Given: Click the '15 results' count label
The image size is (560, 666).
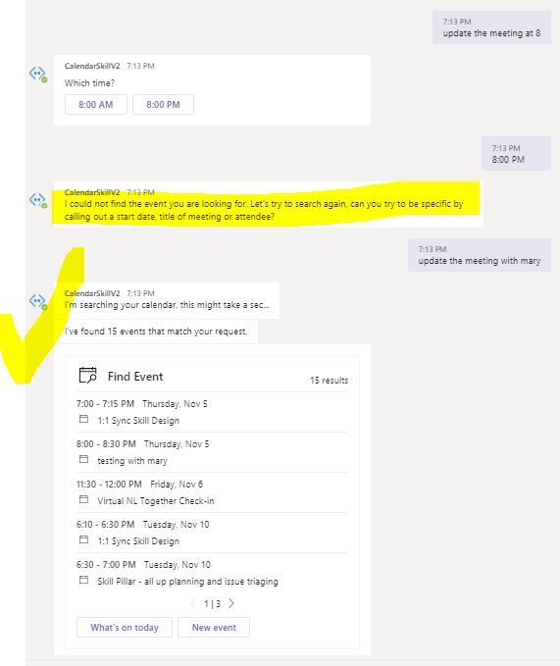Looking at the screenshot, I should pyautogui.click(x=330, y=381).
